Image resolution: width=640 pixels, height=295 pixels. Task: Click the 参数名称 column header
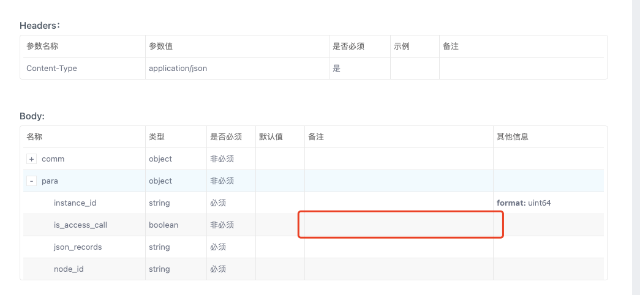42,47
